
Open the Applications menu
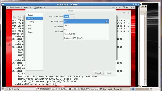tap(15, 7)
